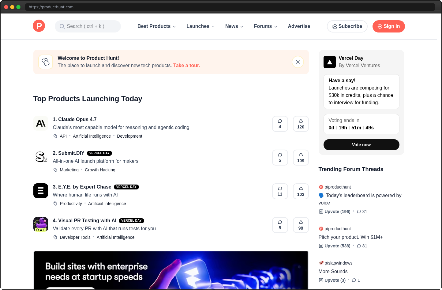Click the Product Hunt logo
442x290 pixels.
coord(39,26)
